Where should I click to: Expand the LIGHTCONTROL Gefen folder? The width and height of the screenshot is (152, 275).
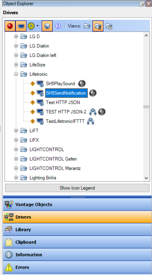[x=16, y=159]
